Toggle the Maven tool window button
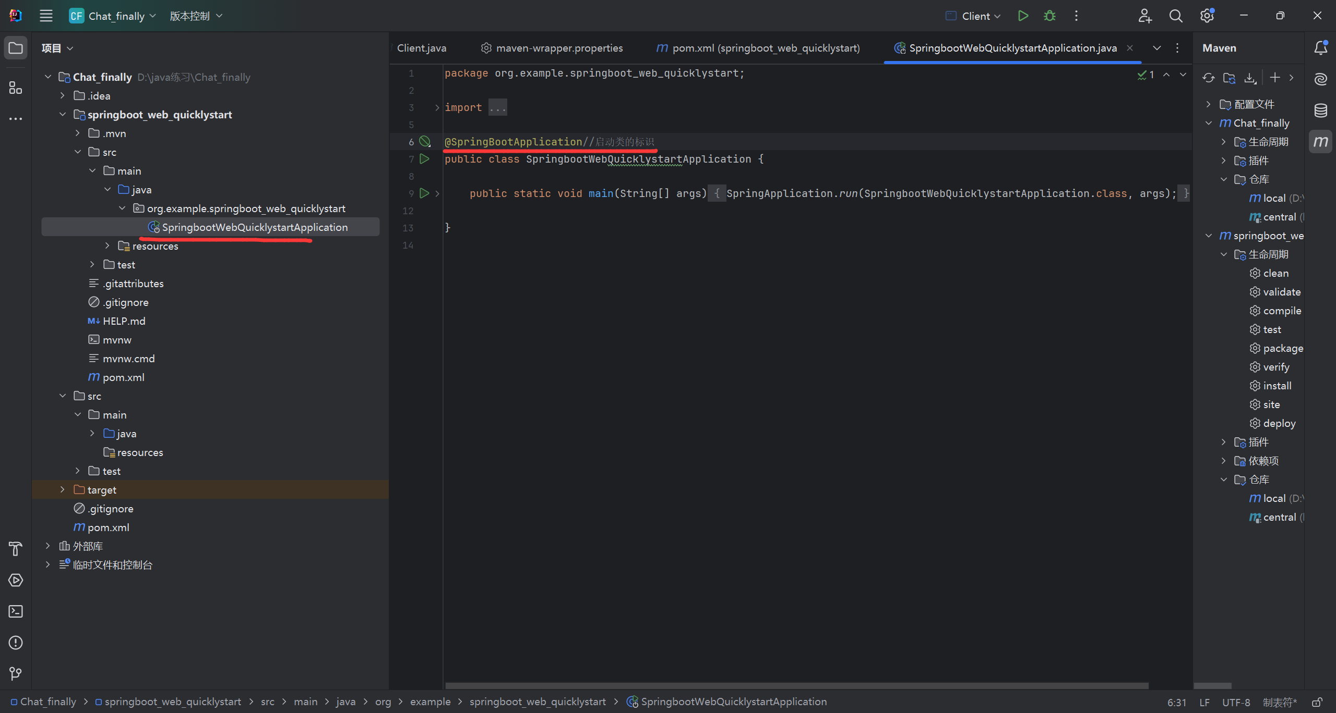This screenshot has height=713, width=1336. 1320,142
